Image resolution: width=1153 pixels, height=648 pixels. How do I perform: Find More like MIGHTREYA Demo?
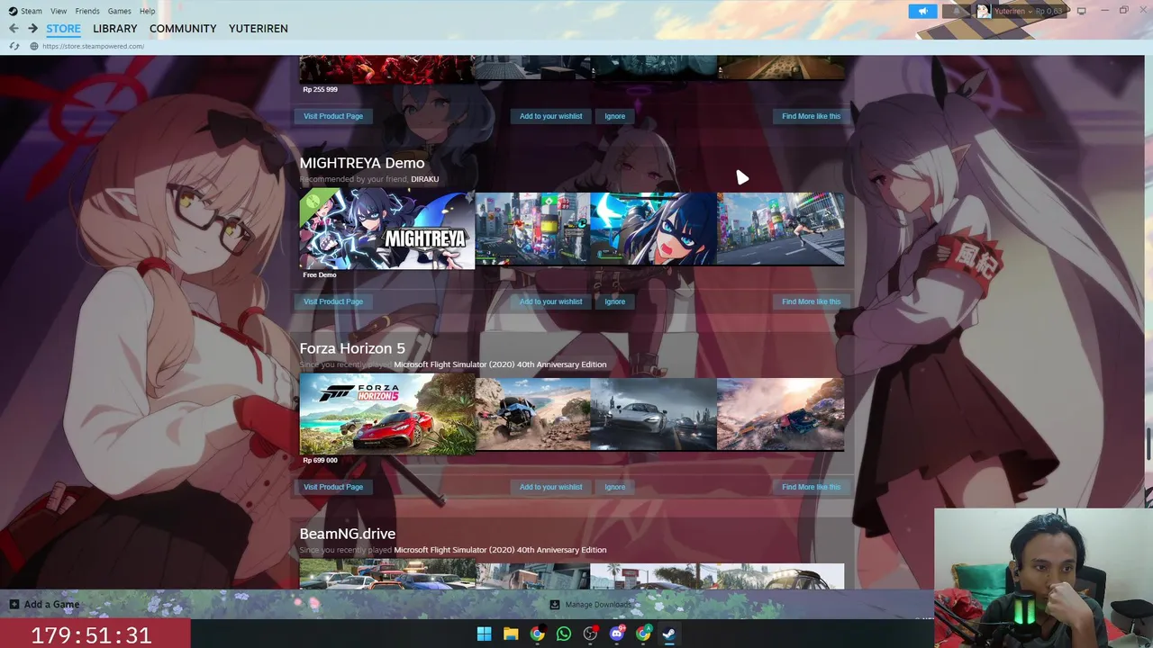[x=811, y=301]
